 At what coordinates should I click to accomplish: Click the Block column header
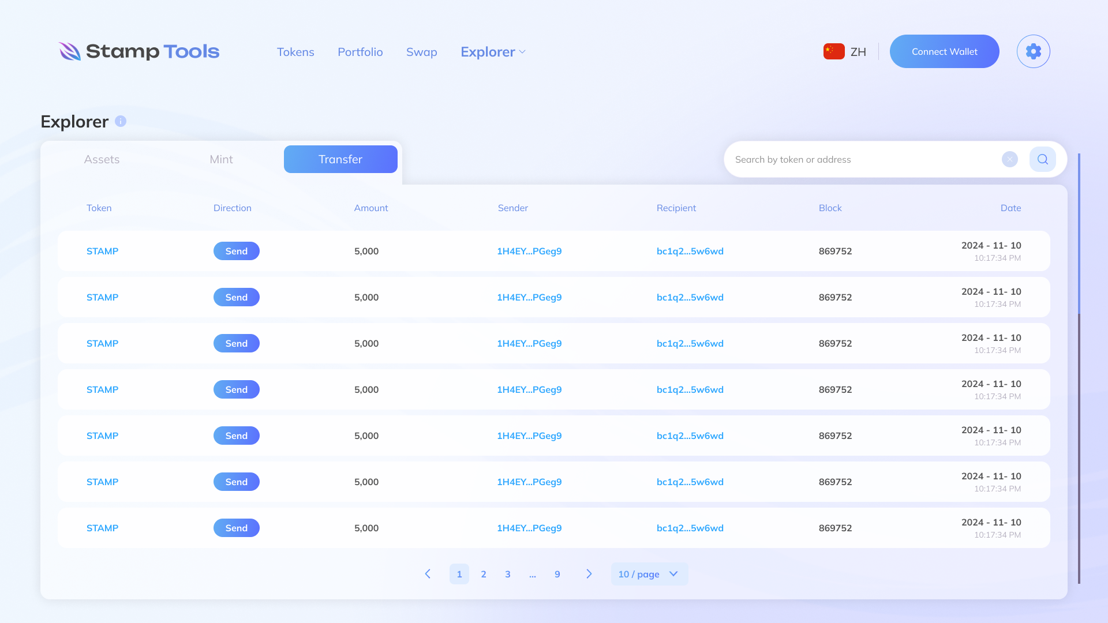(830, 208)
